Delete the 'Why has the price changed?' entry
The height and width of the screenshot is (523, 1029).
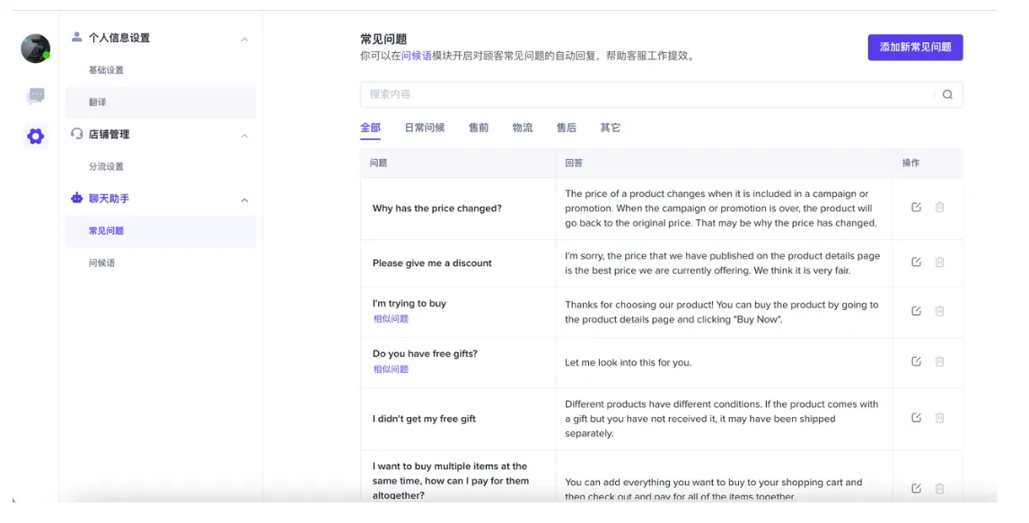(939, 207)
